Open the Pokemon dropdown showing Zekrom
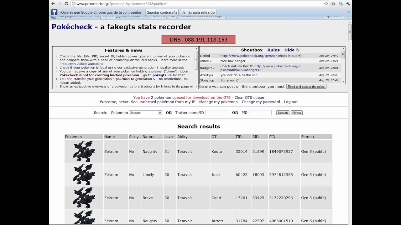The image size is (401, 225). [145, 113]
